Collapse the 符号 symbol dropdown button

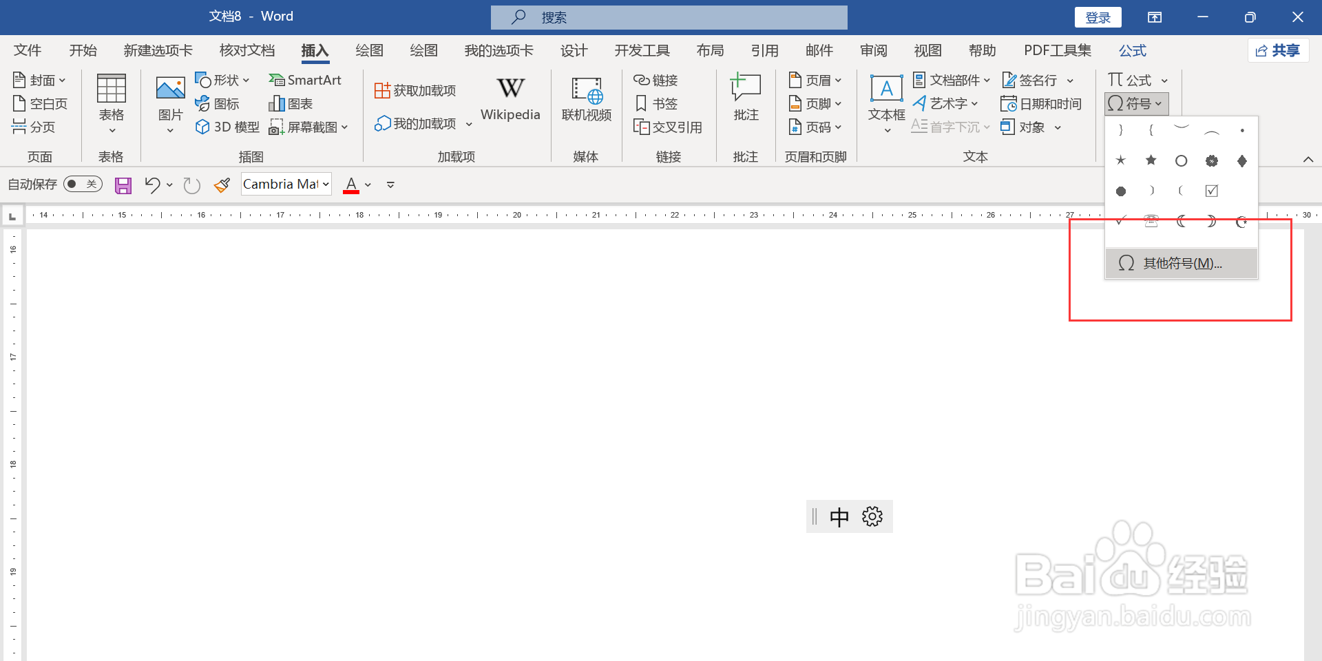1137,104
